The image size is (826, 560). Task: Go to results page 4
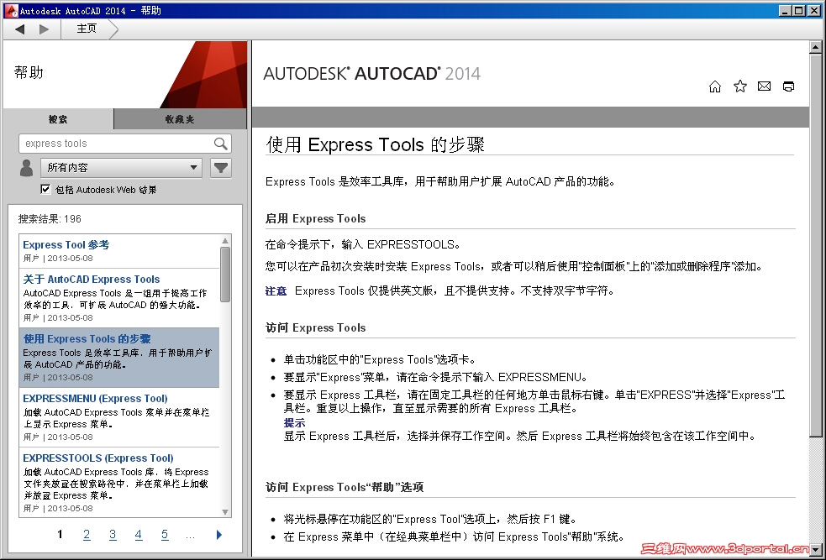pyautogui.click(x=139, y=535)
